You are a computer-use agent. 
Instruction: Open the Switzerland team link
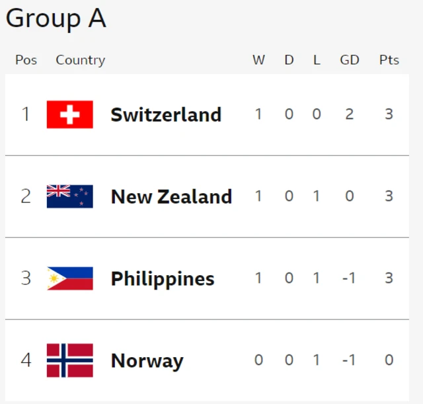point(166,114)
